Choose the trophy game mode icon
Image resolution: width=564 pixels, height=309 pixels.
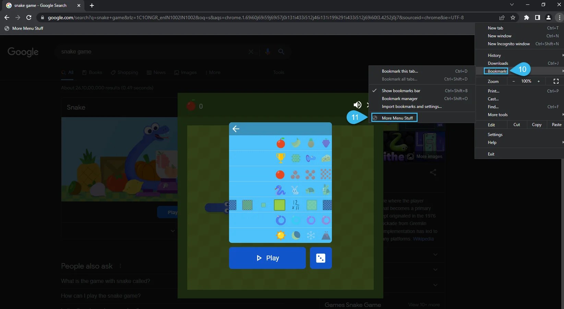pos(280,158)
